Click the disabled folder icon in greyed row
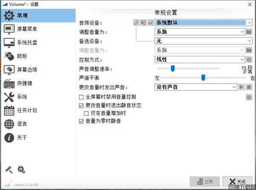The image size is (256, 190). (249, 50)
